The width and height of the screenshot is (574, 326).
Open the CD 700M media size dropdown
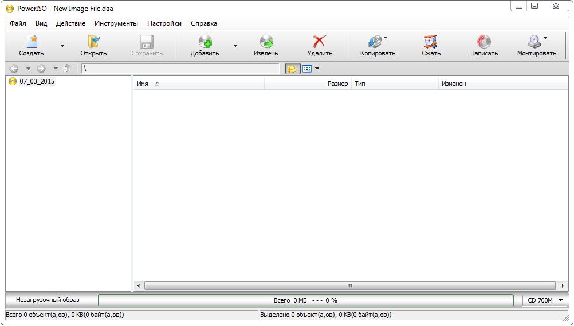(x=545, y=300)
